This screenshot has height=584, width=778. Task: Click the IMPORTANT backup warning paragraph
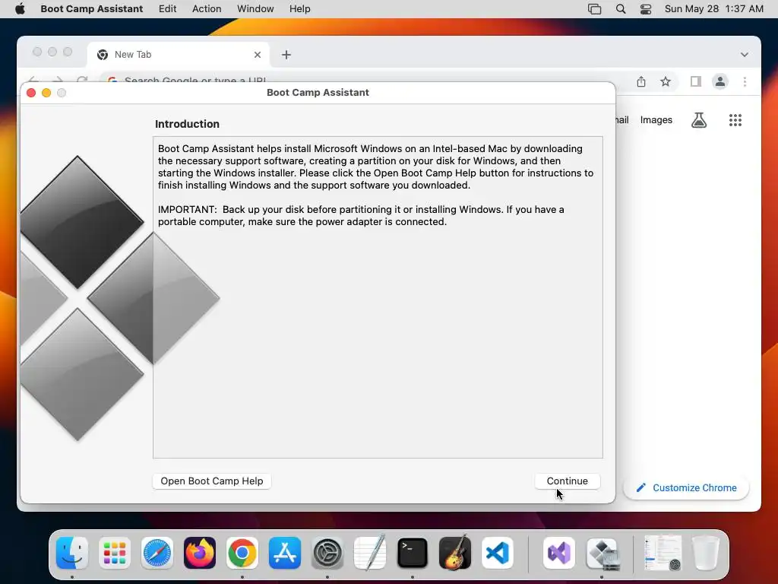point(361,215)
